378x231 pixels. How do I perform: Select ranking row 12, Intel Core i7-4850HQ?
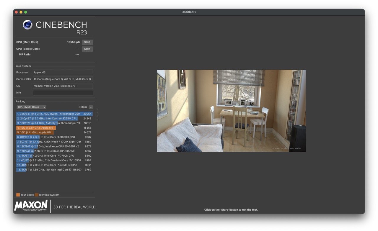[x=54, y=165]
